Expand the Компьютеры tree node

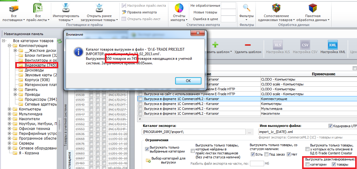(x=10, y=109)
